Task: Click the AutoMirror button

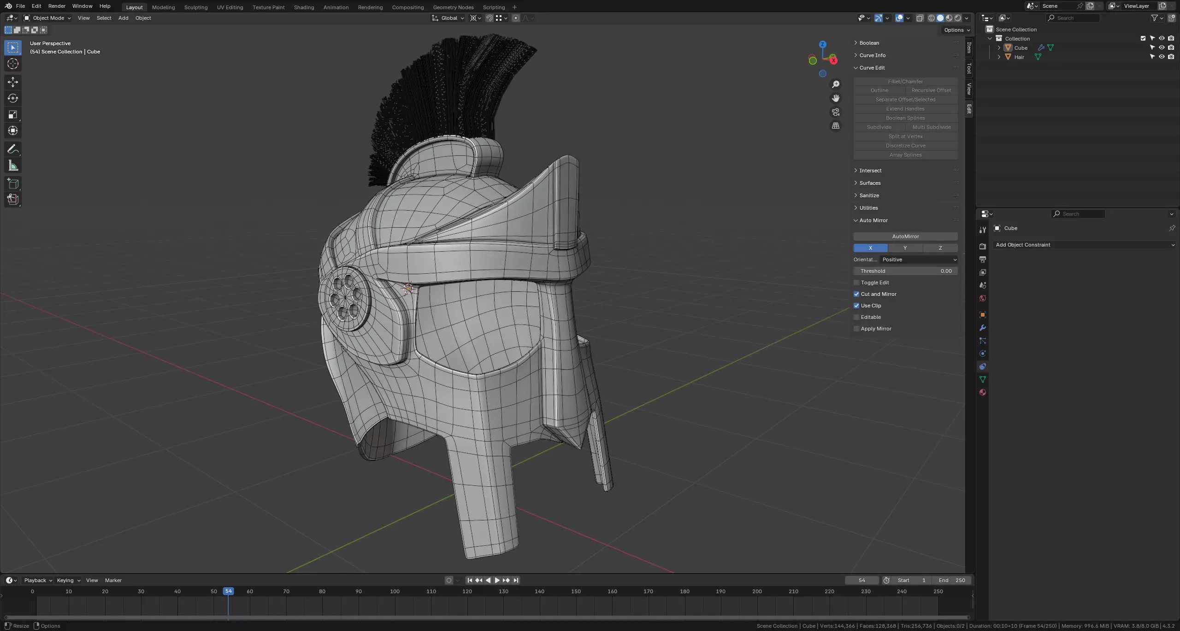Action: (x=905, y=236)
